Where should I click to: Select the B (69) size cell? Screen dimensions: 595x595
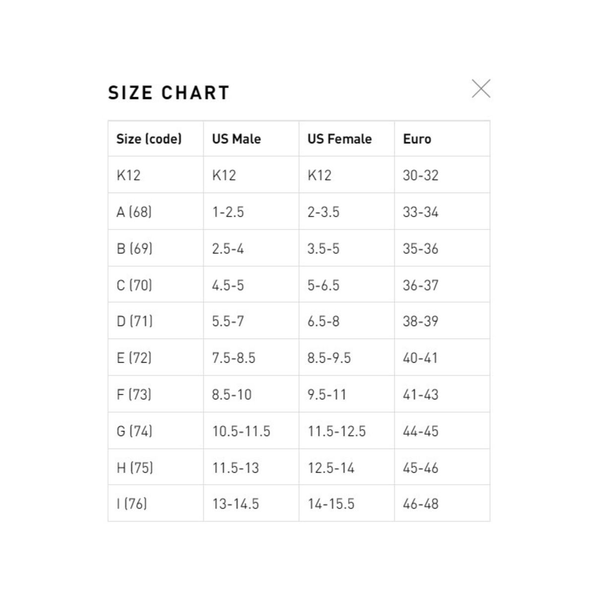click(134, 248)
